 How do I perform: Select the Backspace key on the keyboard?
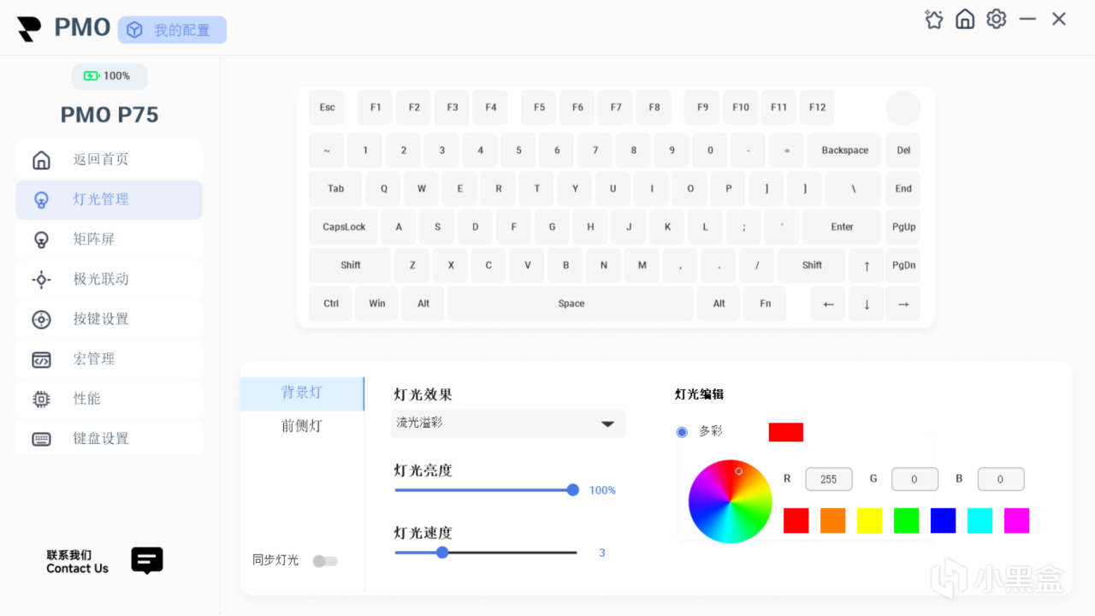click(x=845, y=151)
